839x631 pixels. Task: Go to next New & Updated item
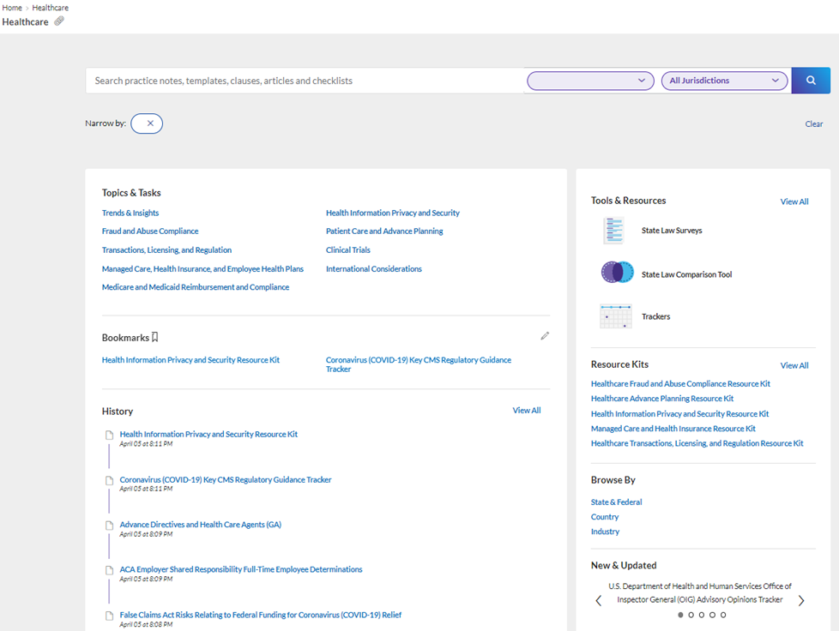click(801, 600)
